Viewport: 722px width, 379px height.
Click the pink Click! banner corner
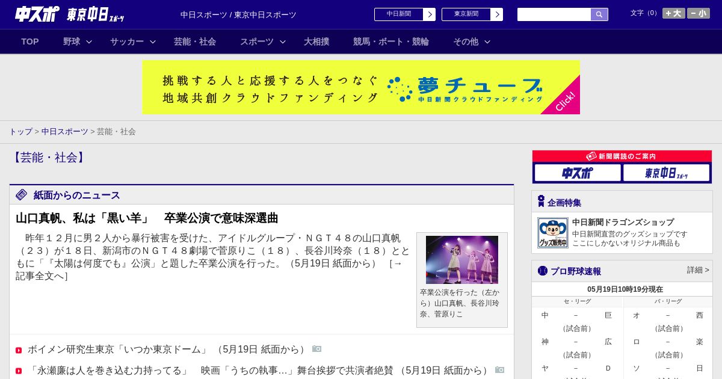(x=566, y=100)
